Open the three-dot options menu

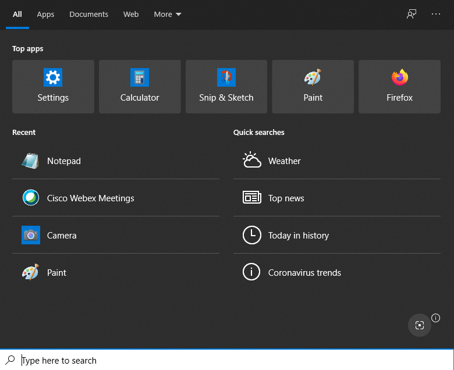point(436,14)
